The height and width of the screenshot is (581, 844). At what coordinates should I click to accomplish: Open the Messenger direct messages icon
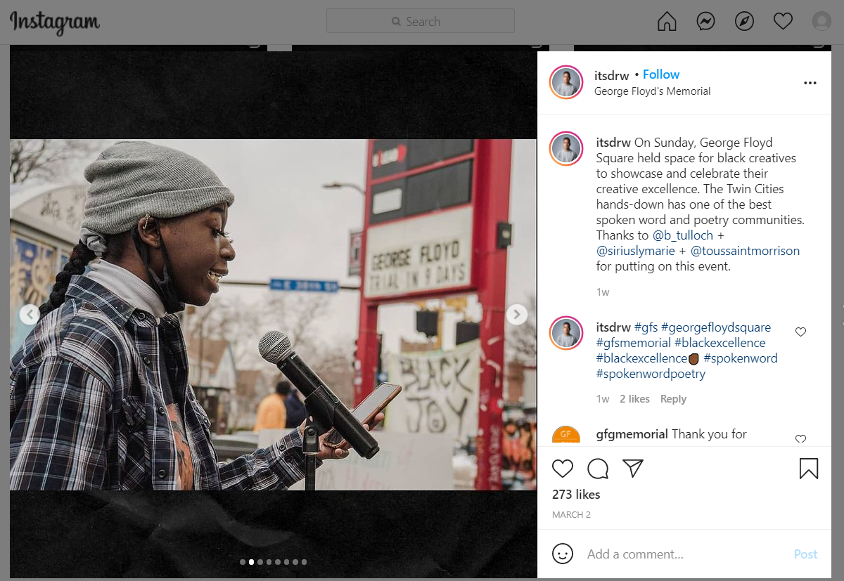[x=705, y=22]
